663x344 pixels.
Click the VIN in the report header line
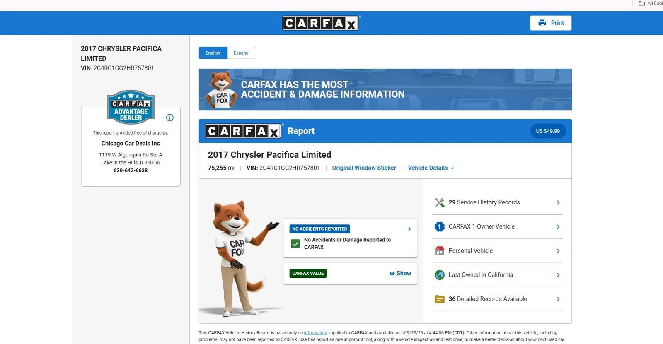[283, 168]
